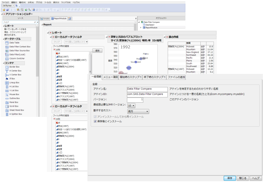Click the 保存 button
Screen dimensions: 264x182
coord(230,178)
